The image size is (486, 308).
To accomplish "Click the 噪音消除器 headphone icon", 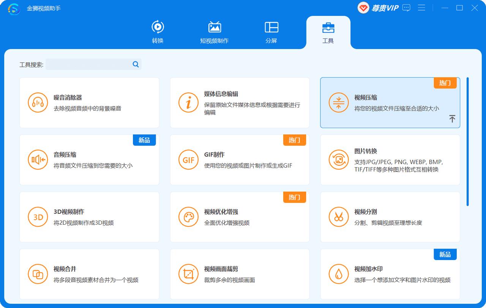I will (38, 103).
